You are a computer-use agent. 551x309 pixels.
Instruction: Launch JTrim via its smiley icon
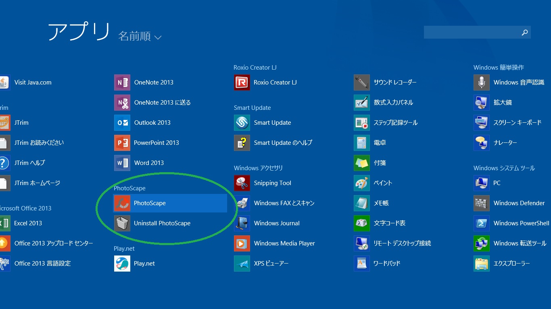5,123
